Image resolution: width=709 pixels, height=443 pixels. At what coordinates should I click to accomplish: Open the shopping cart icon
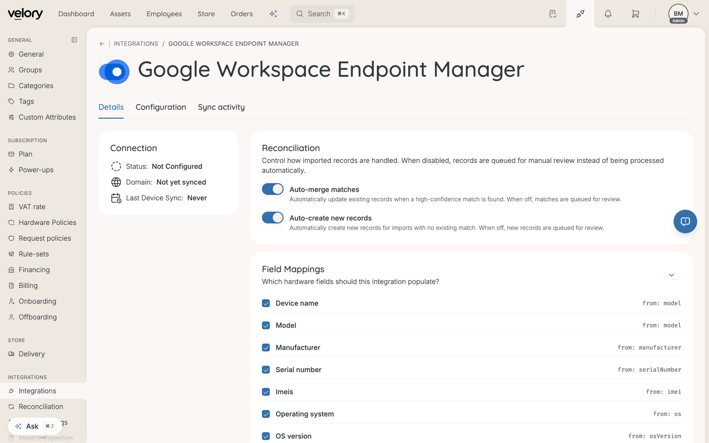(x=636, y=14)
